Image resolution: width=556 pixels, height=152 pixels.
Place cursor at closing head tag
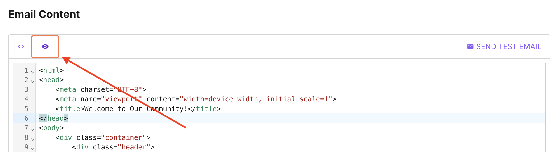[x=54, y=118]
